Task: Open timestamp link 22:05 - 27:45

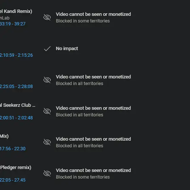Action: pyautogui.click(x=13, y=180)
